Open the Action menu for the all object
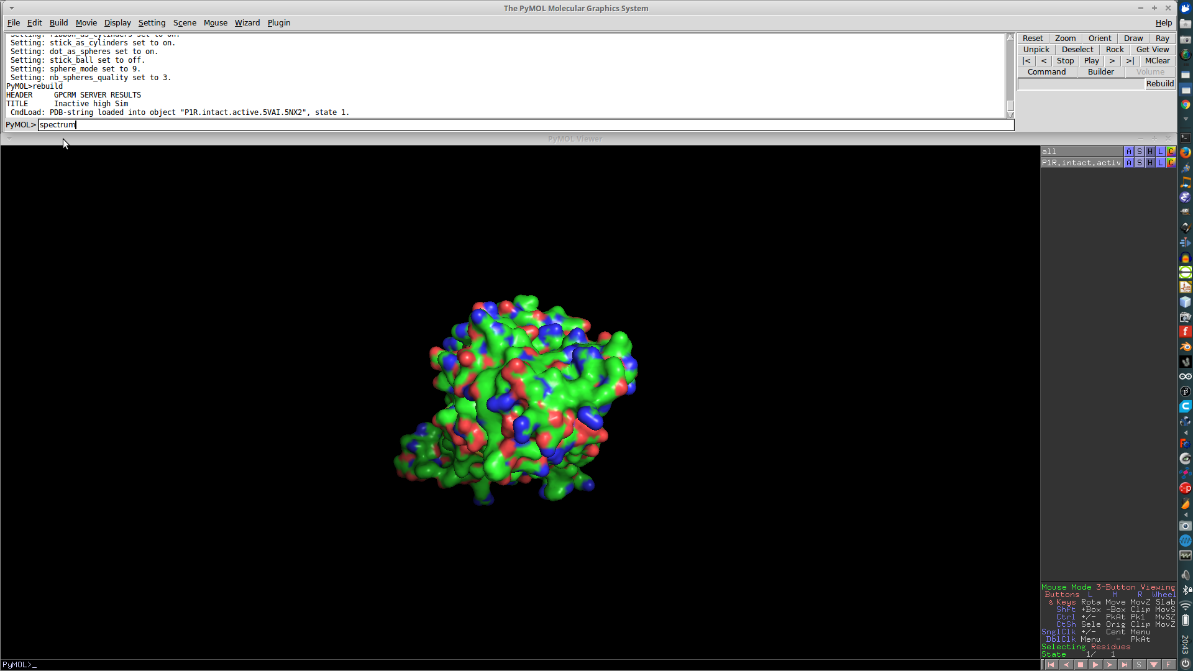The width and height of the screenshot is (1193, 671). (1129, 151)
